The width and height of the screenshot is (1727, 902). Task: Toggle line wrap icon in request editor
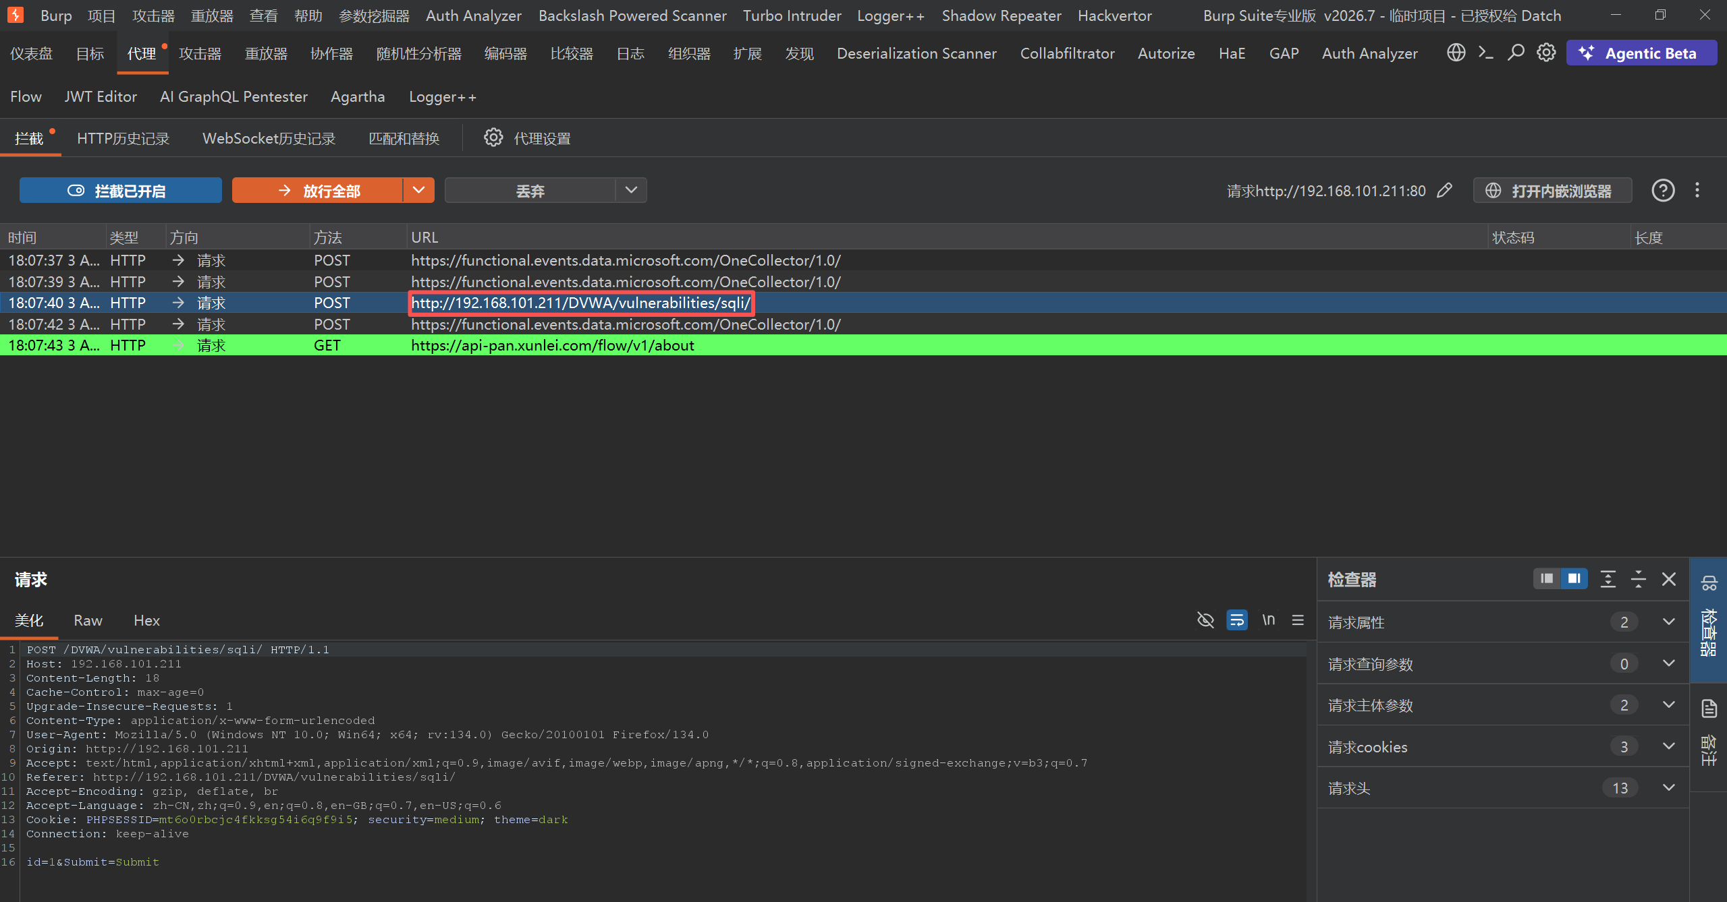point(1237,620)
